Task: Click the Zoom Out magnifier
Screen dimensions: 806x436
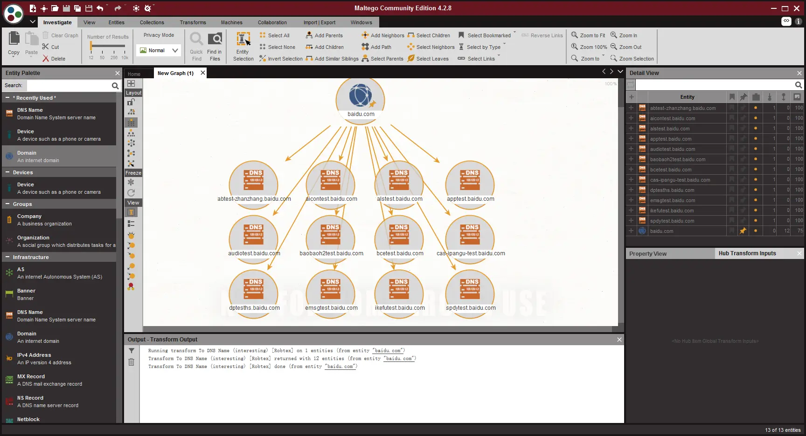Action: tap(614, 47)
